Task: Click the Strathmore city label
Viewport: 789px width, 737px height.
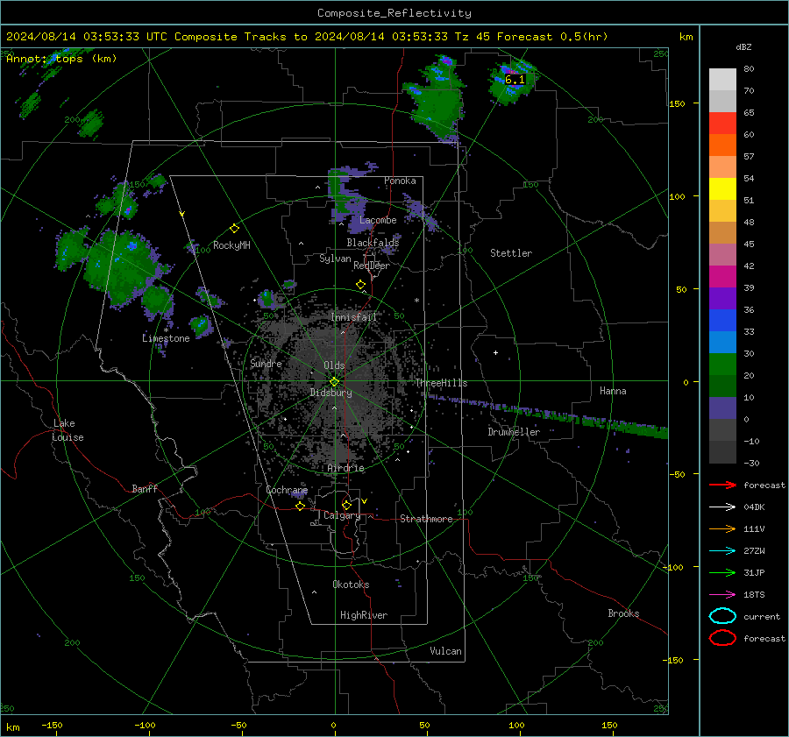Action: point(426,519)
